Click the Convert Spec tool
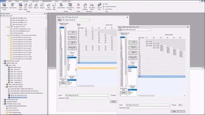This screenshot has width=205, height=115. pos(99,6)
